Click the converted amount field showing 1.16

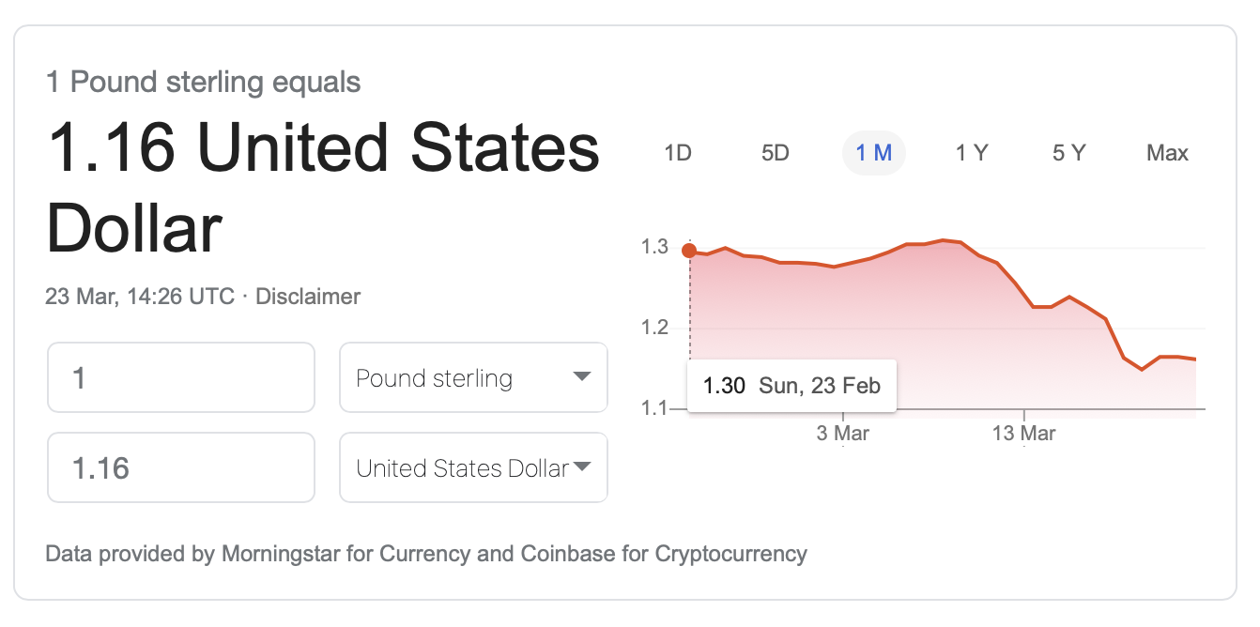pyautogui.click(x=180, y=467)
